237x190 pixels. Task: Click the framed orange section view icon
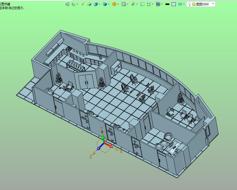pyautogui.click(x=124, y=4)
